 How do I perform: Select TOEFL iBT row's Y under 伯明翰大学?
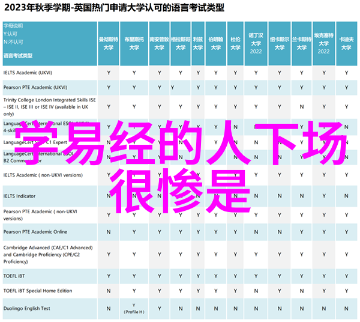pos(216,276)
